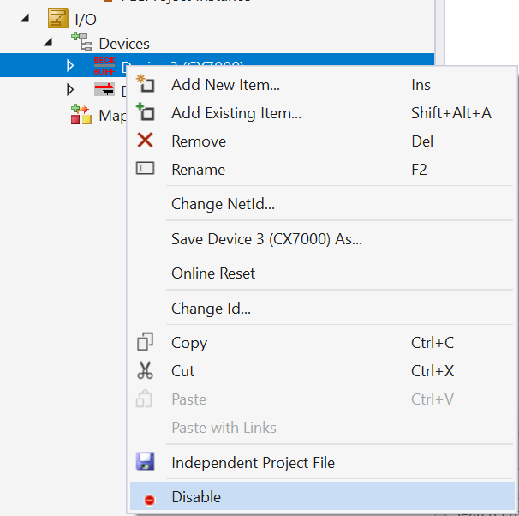The width and height of the screenshot is (519, 516).
Task: Click the red X Remove icon
Action: tap(146, 141)
